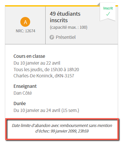Click the Présentiel mode label
This screenshot has width=122, height=142.
[x=66, y=37]
